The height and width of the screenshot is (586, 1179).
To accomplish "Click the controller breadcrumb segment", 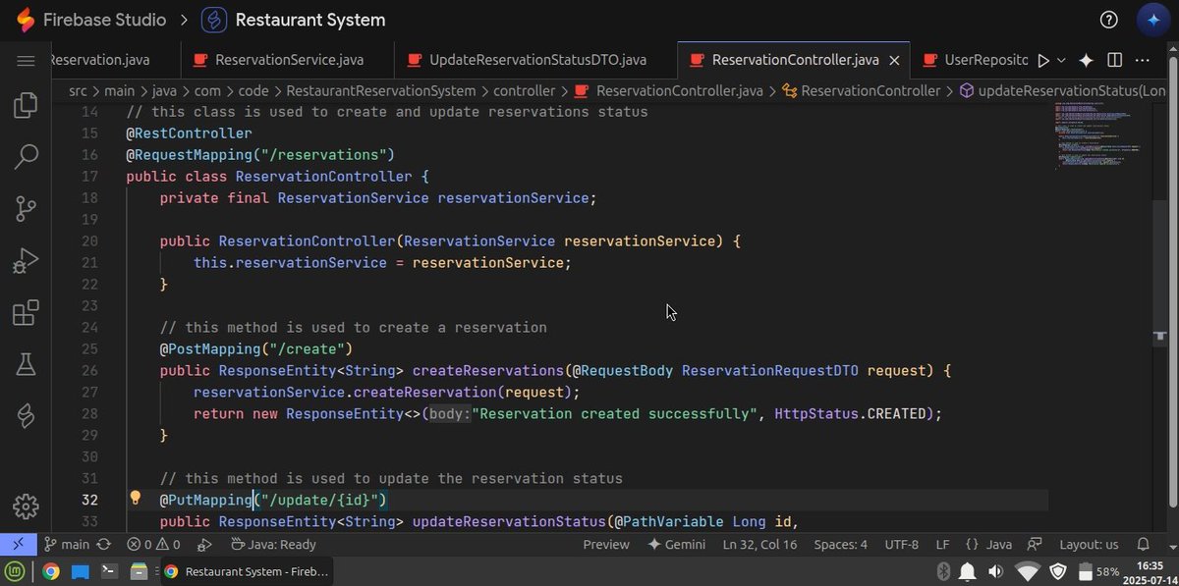I will point(524,90).
